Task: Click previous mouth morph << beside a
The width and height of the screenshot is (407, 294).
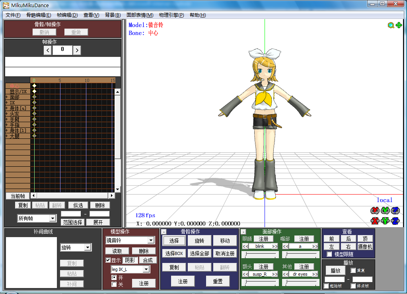Action: point(286,246)
